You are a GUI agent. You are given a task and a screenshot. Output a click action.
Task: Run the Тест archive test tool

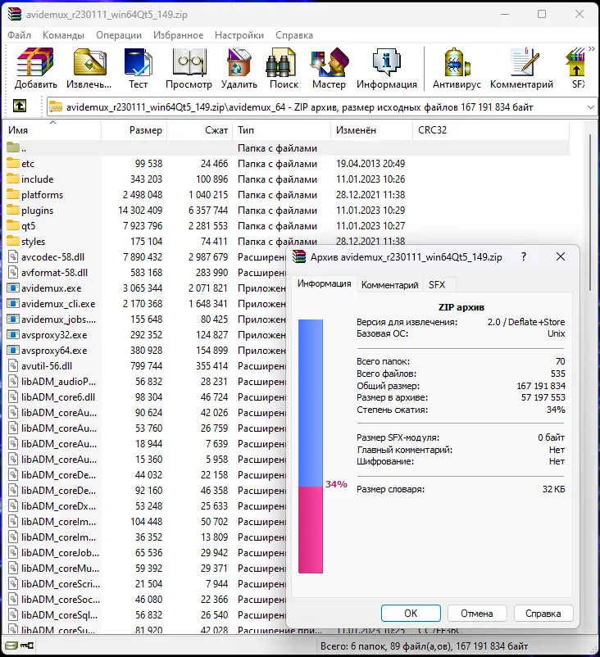(x=138, y=68)
